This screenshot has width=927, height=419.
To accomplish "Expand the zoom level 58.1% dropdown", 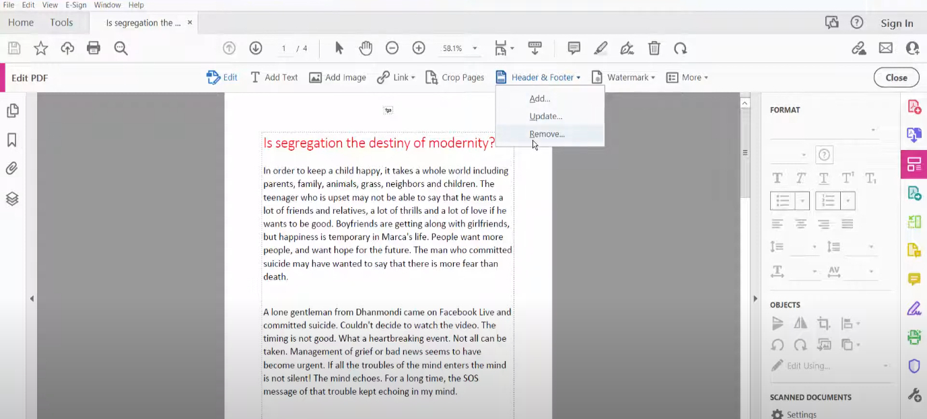I will coord(475,48).
